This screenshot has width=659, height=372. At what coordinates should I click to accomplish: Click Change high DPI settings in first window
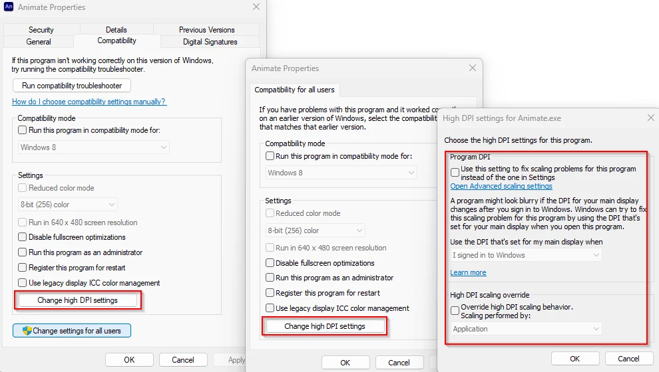click(x=78, y=300)
